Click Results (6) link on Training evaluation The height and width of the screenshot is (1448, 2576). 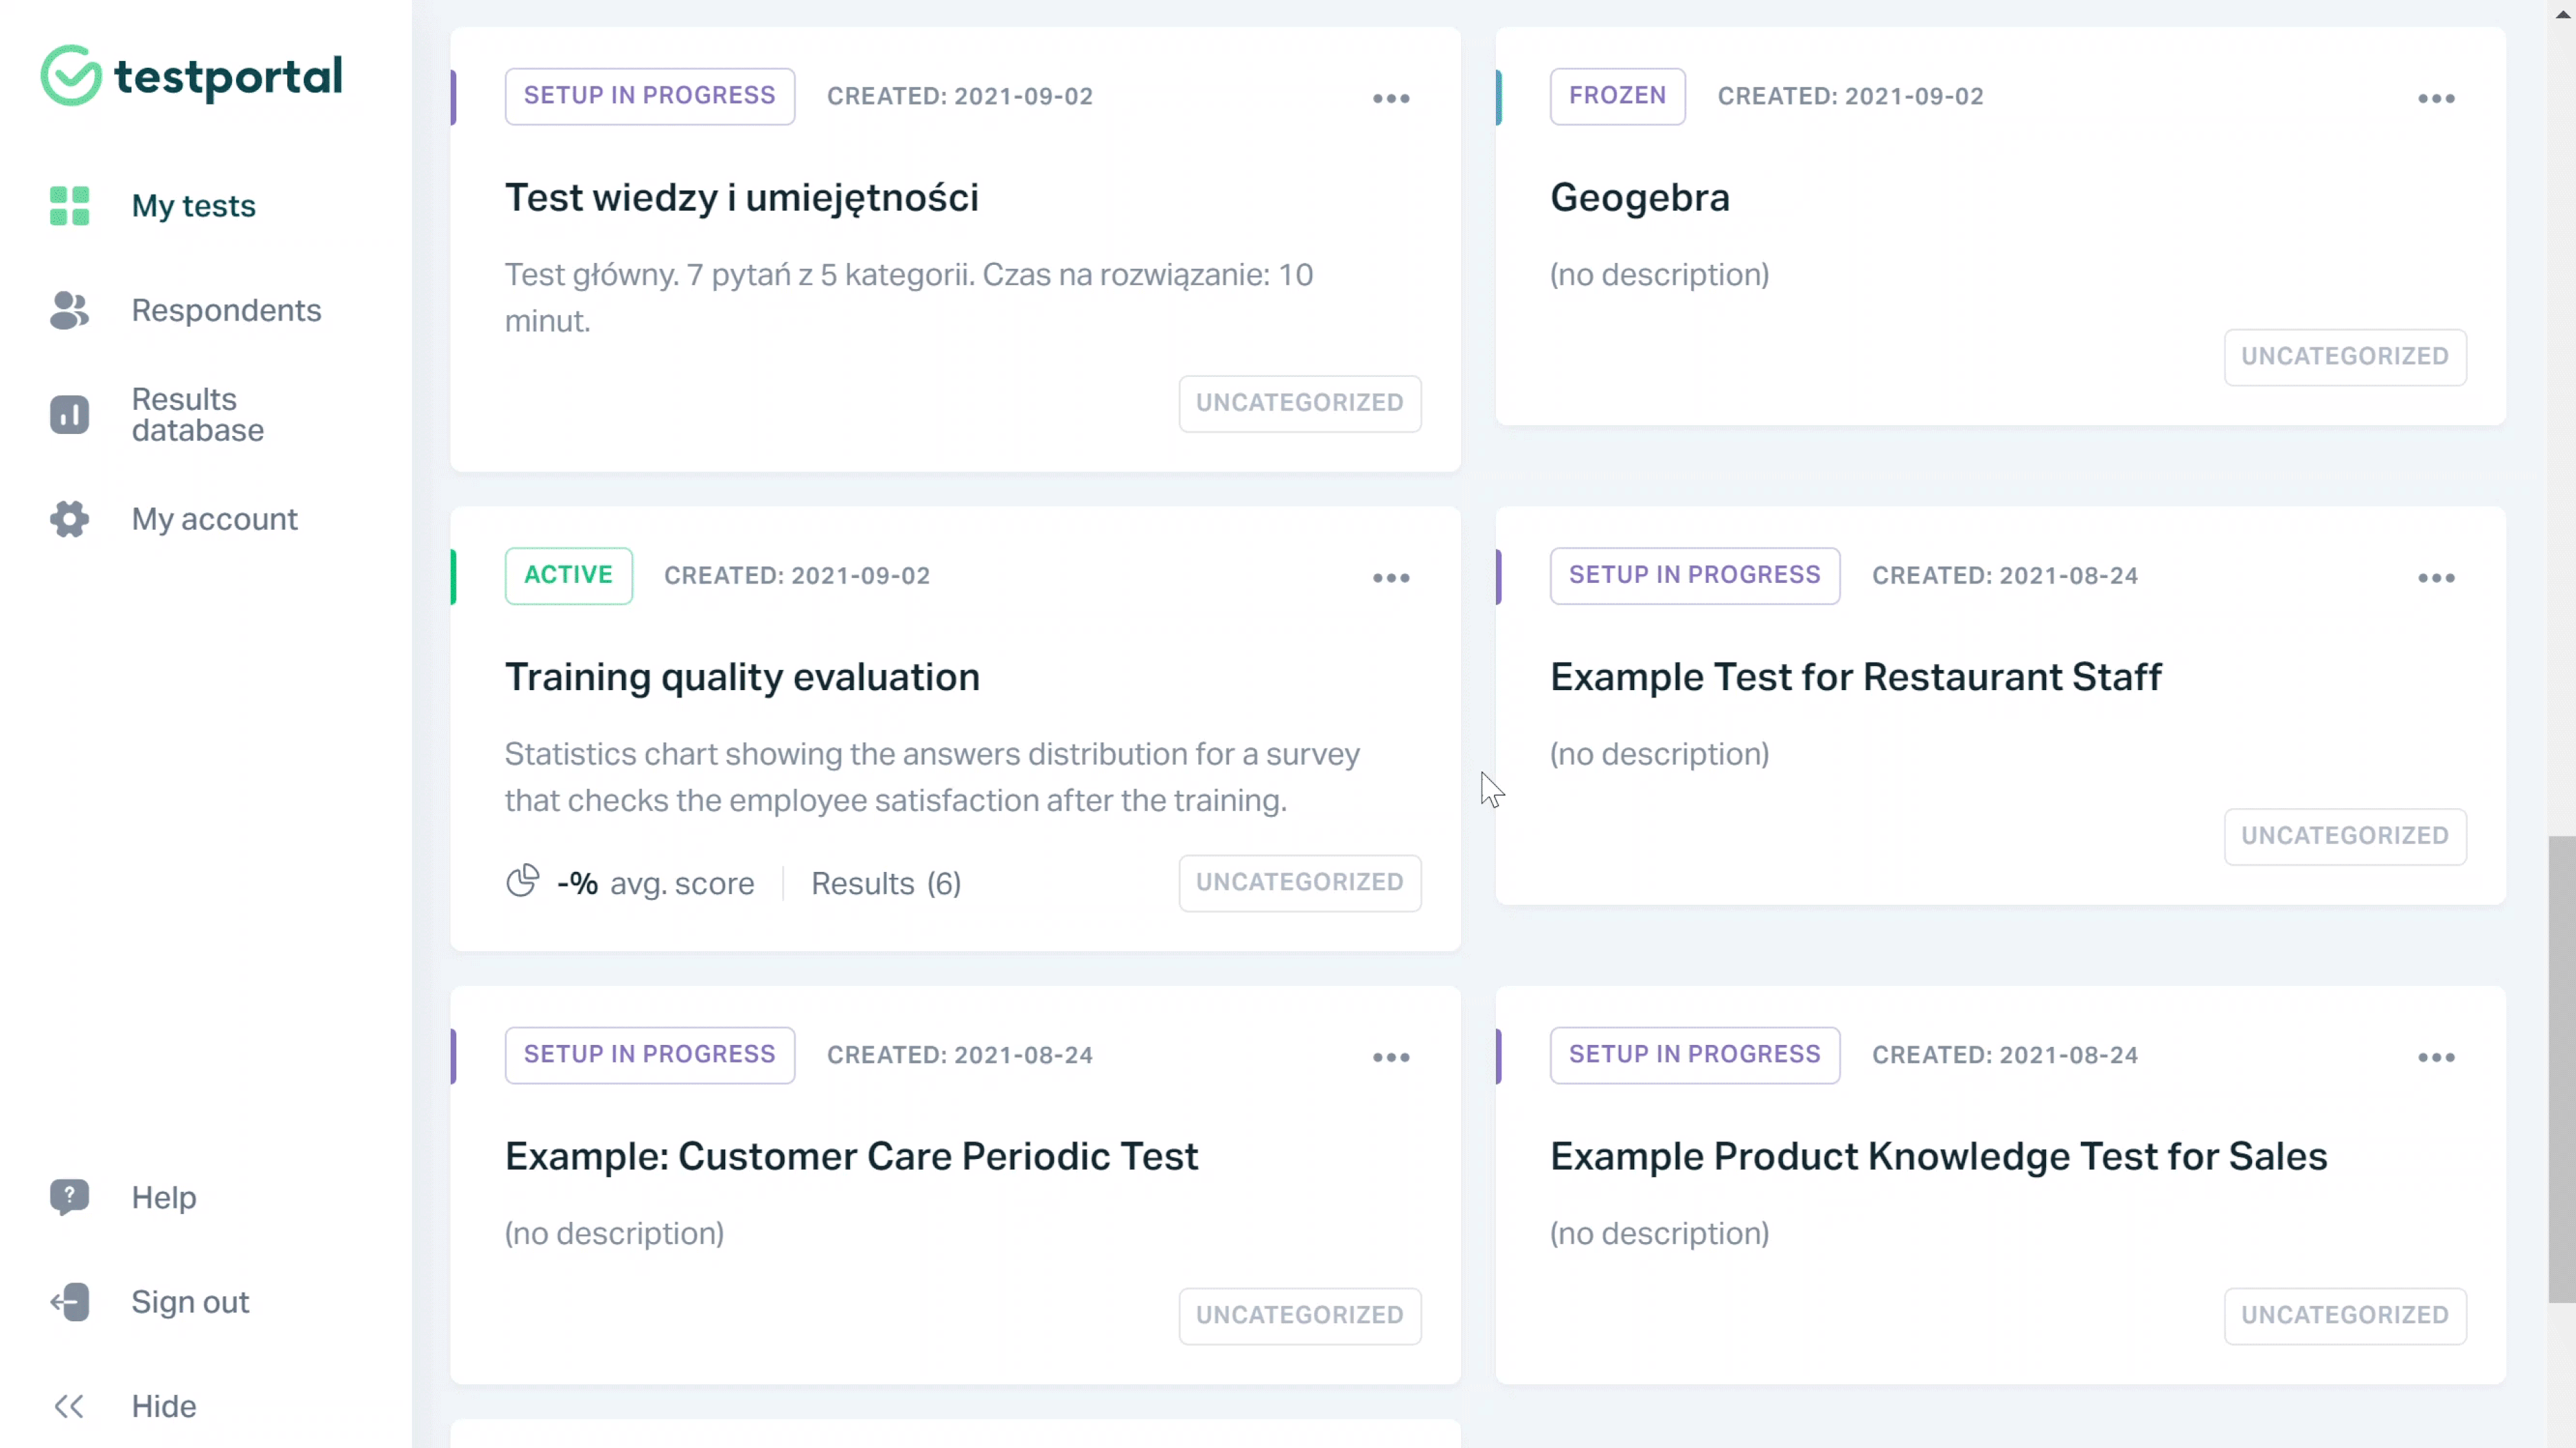point(886,882)
